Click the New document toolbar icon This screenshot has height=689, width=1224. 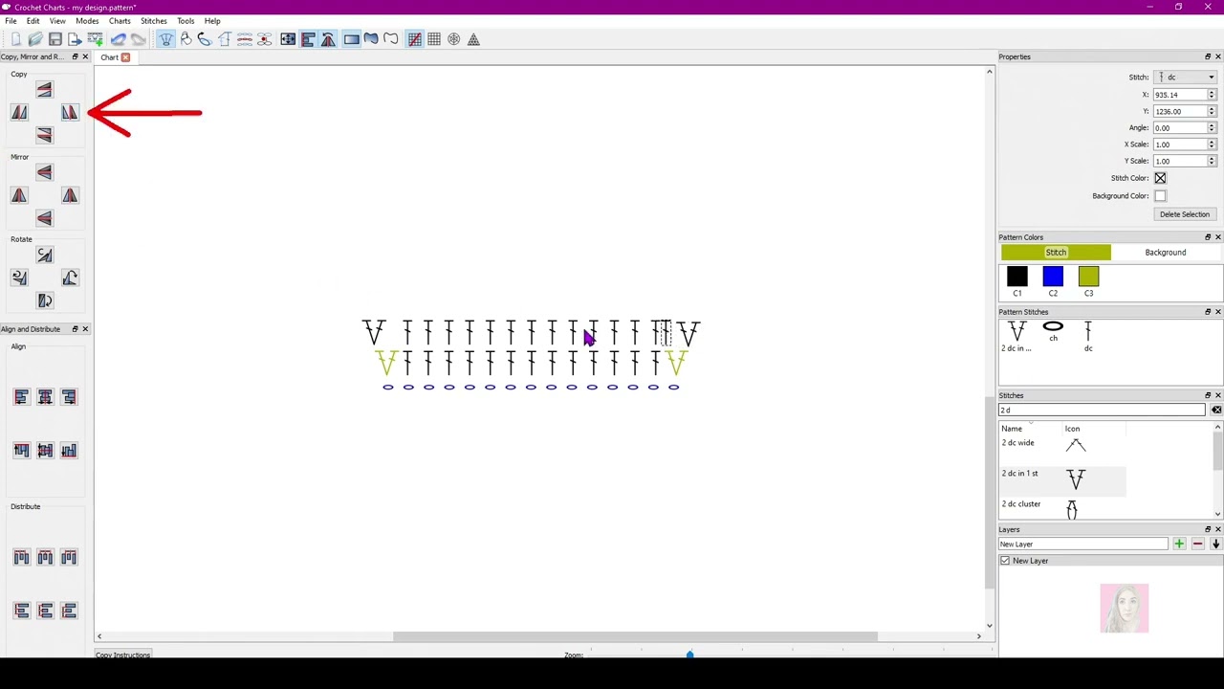[x=15, y=39]
